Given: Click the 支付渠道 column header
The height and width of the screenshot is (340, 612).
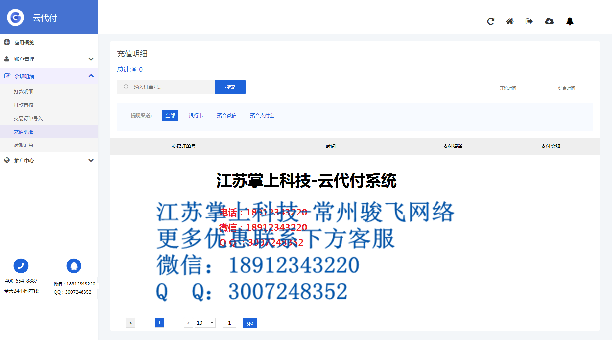Looking at the screenshot, I should tap(453, 146).
